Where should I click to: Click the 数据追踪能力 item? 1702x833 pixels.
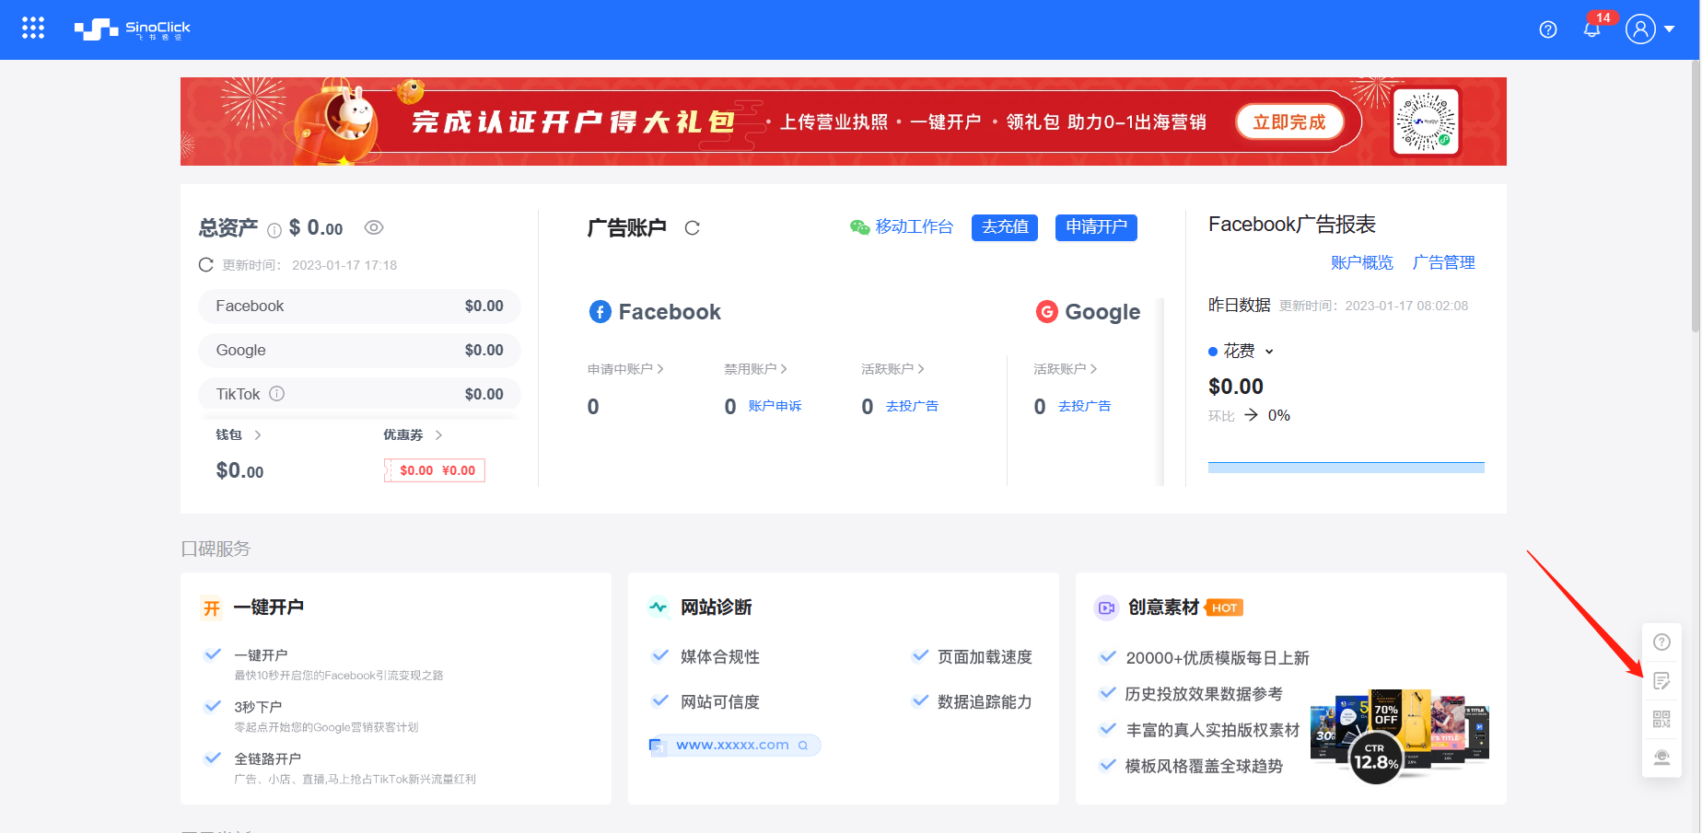[985, 702]
